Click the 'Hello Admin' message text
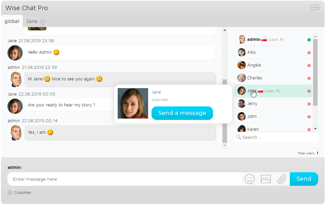Viewport: 326px width, 205px height. coord(40,52)
